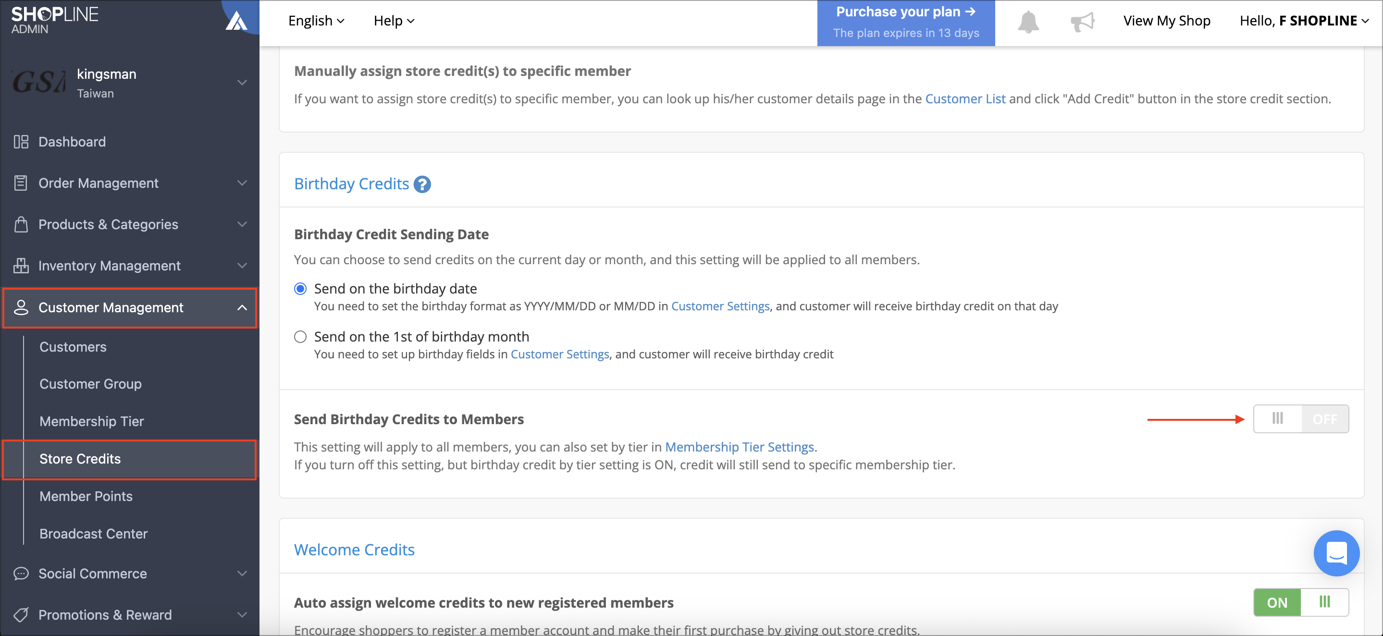Collapse the Customer Management chevron
1383x636 pixels.
click(242, 307)
